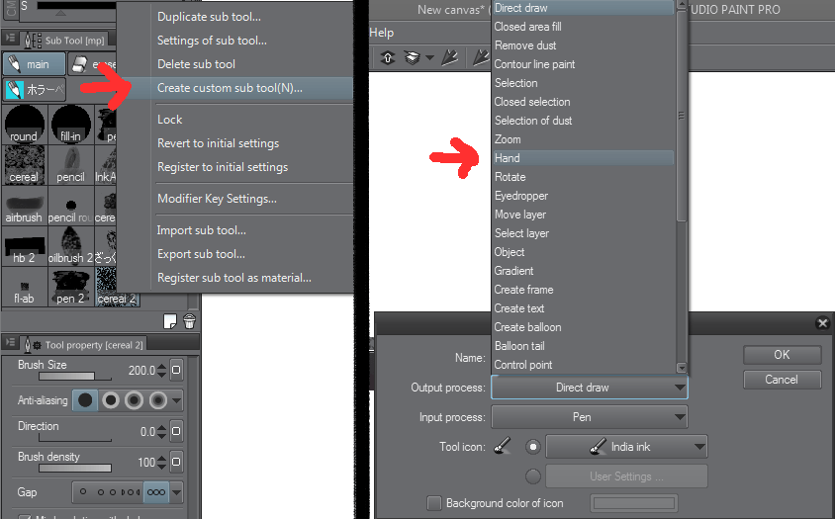The width and height of the screenshot is (835, 519).
Task: Click the layer arrow-up toolbar icon
Action: 388,57
